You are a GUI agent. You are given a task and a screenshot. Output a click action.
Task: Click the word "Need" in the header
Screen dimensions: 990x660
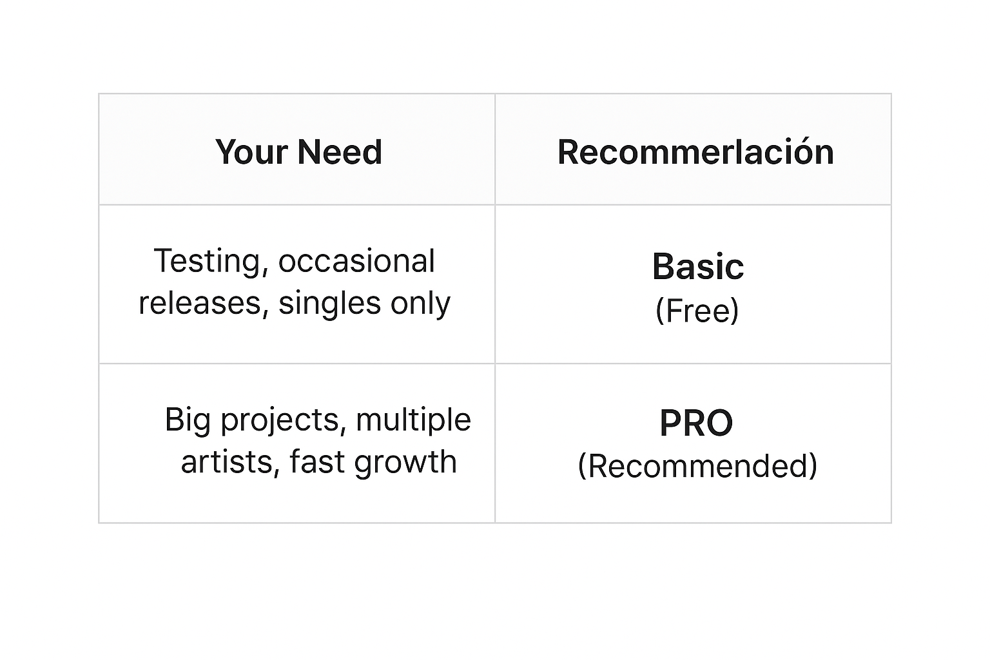[340, 152]
